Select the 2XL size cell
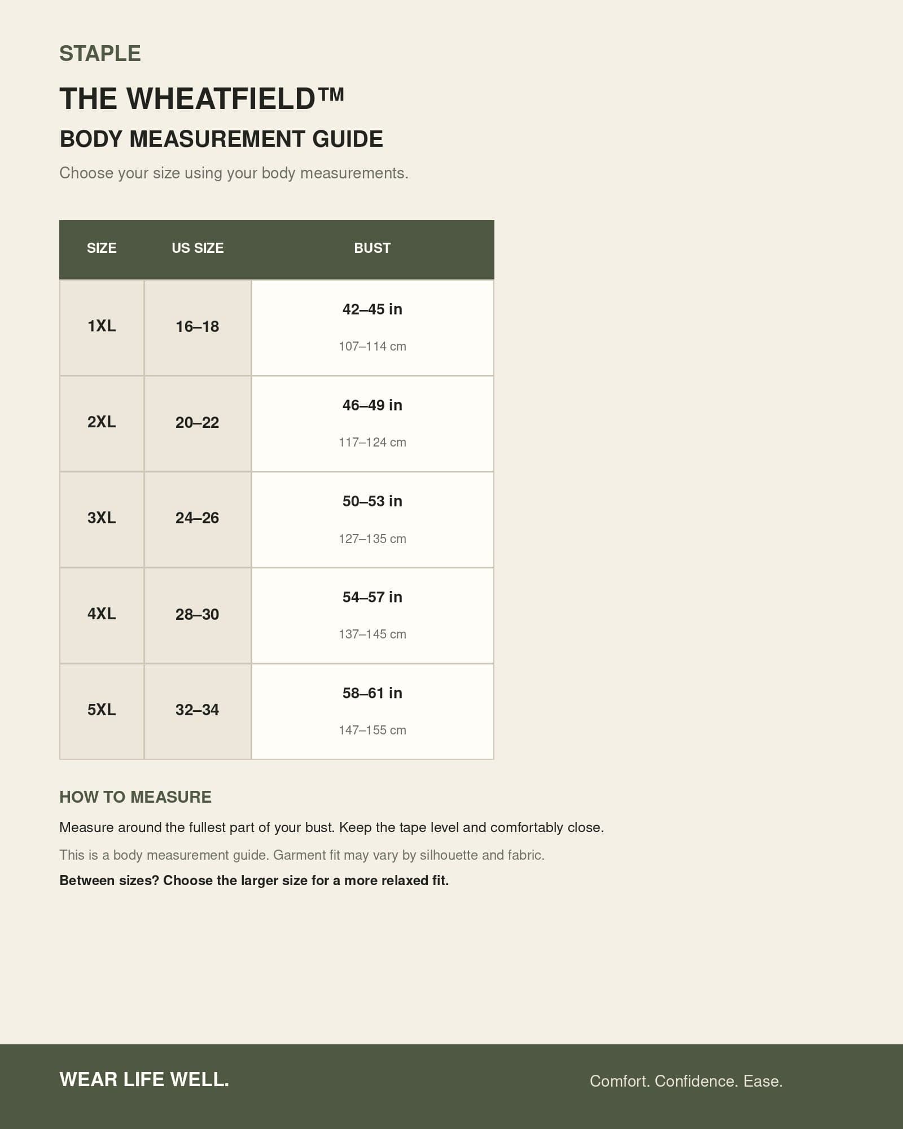This screenshot has height=1129, width=903. pos(102,423)
